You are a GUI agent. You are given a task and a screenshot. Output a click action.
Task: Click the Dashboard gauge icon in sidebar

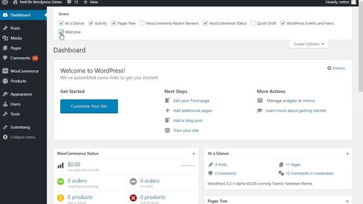tap(5, 15)
